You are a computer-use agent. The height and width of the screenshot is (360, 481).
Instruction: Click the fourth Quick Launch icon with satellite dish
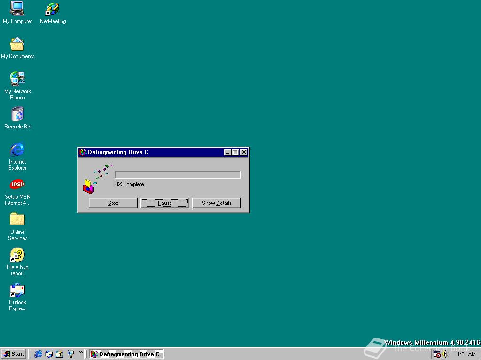(x=70, y=354)
